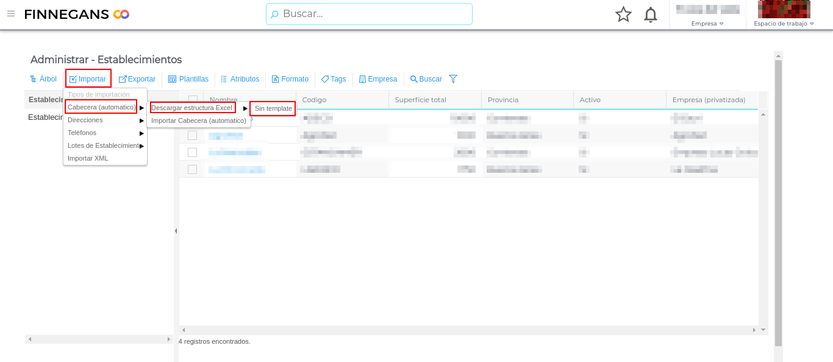The width and height of the screenshot is (833, 362).
Task: Open notifications bell icon
Action: click(651, 14)
